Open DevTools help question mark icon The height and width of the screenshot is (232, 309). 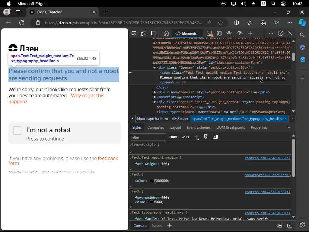tap(281, 33)
